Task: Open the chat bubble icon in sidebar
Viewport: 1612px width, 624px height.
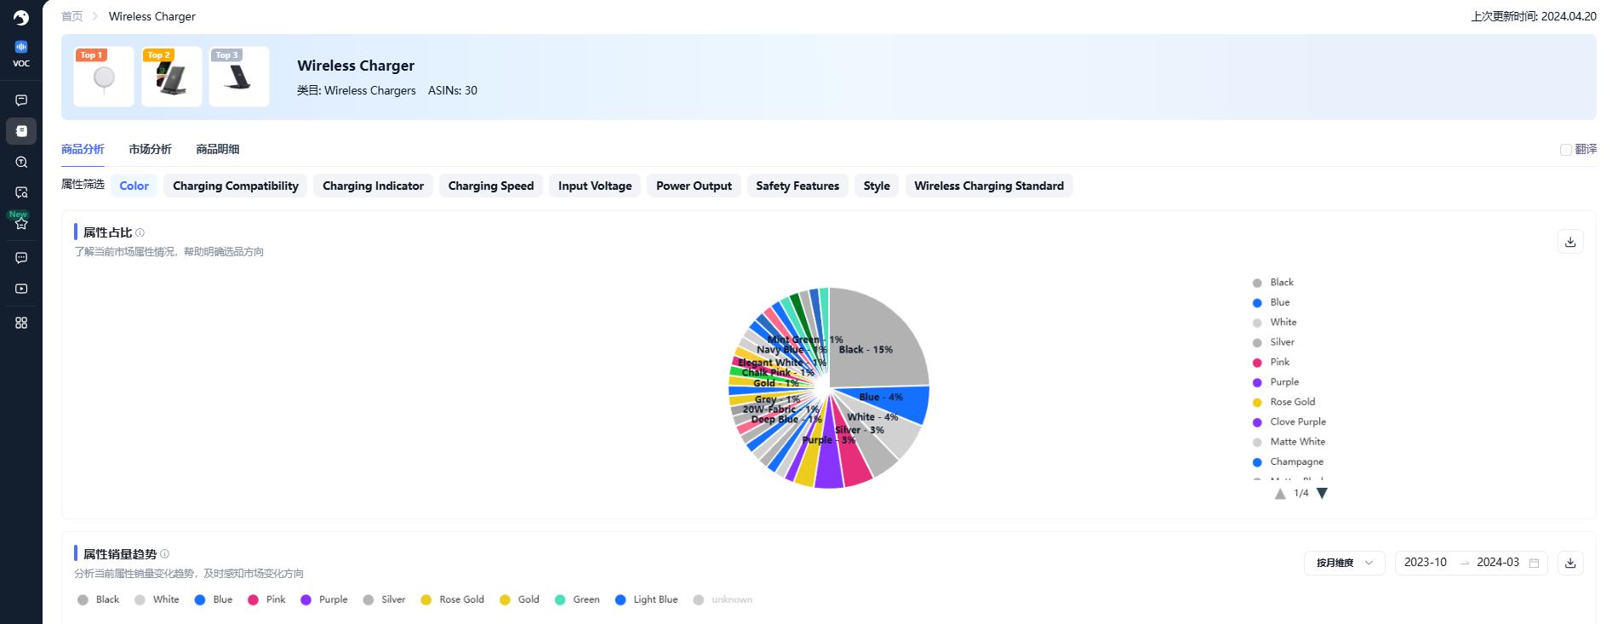Action: pyautogui.click(x=21, y=100)
